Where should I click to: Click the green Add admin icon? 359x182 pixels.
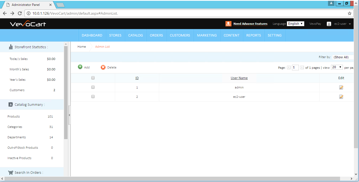[x=80, y=67]
